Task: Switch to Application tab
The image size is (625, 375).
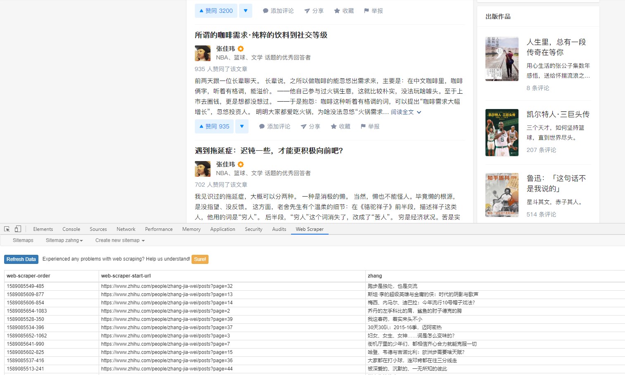Action: pyautogui.click(x=223, y=229)
